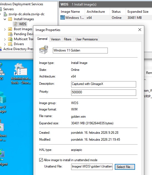The image size is (152, 175).
Task: Sort by Architecture column header
Action: click(97, 12)
